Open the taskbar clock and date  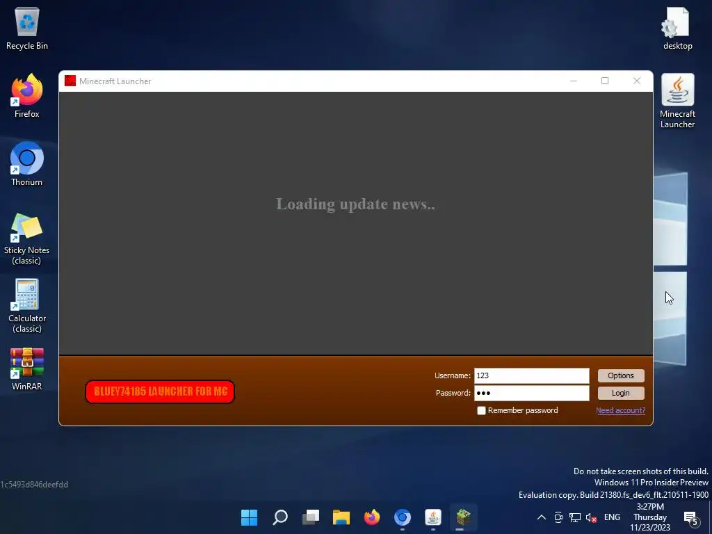[650, 517]
